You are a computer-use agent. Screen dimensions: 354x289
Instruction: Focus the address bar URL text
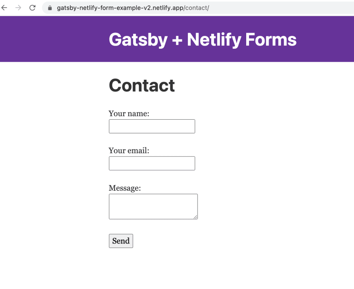coord(133,8)
